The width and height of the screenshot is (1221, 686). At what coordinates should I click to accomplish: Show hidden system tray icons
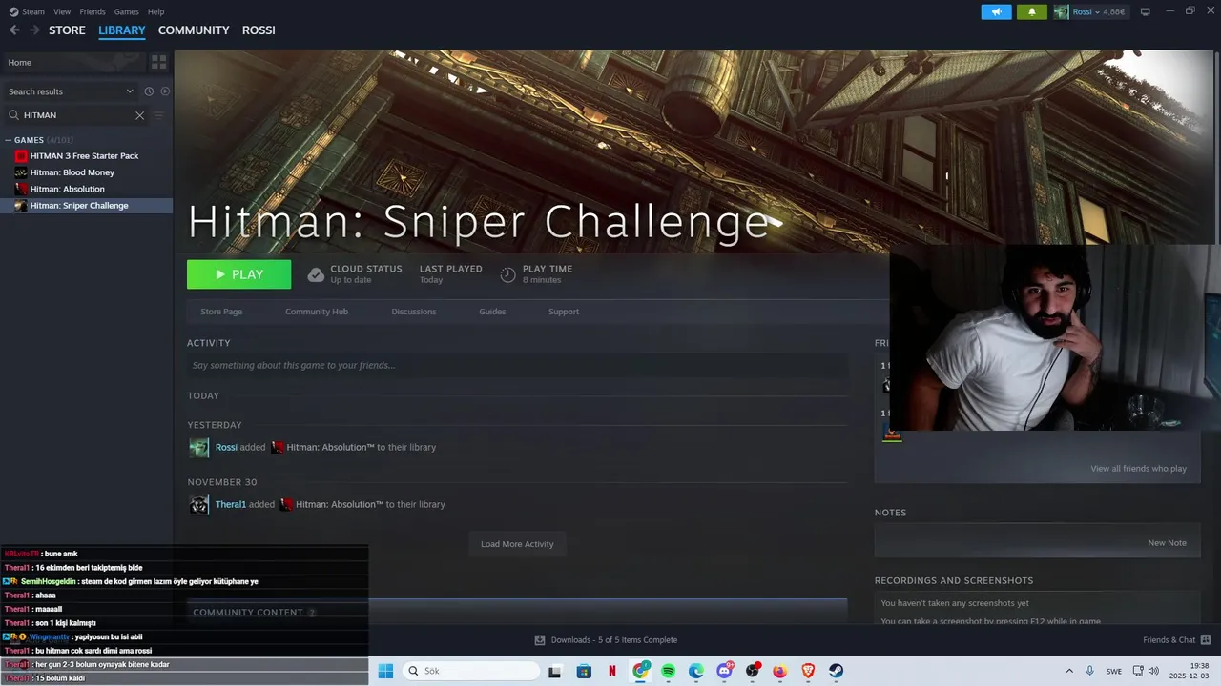pyautogui.click(x=1068, y=671)
